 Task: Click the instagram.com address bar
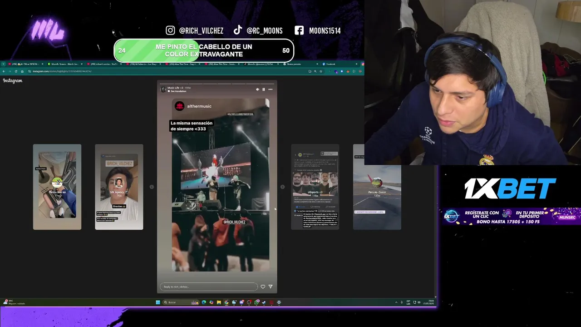[168, 71]
